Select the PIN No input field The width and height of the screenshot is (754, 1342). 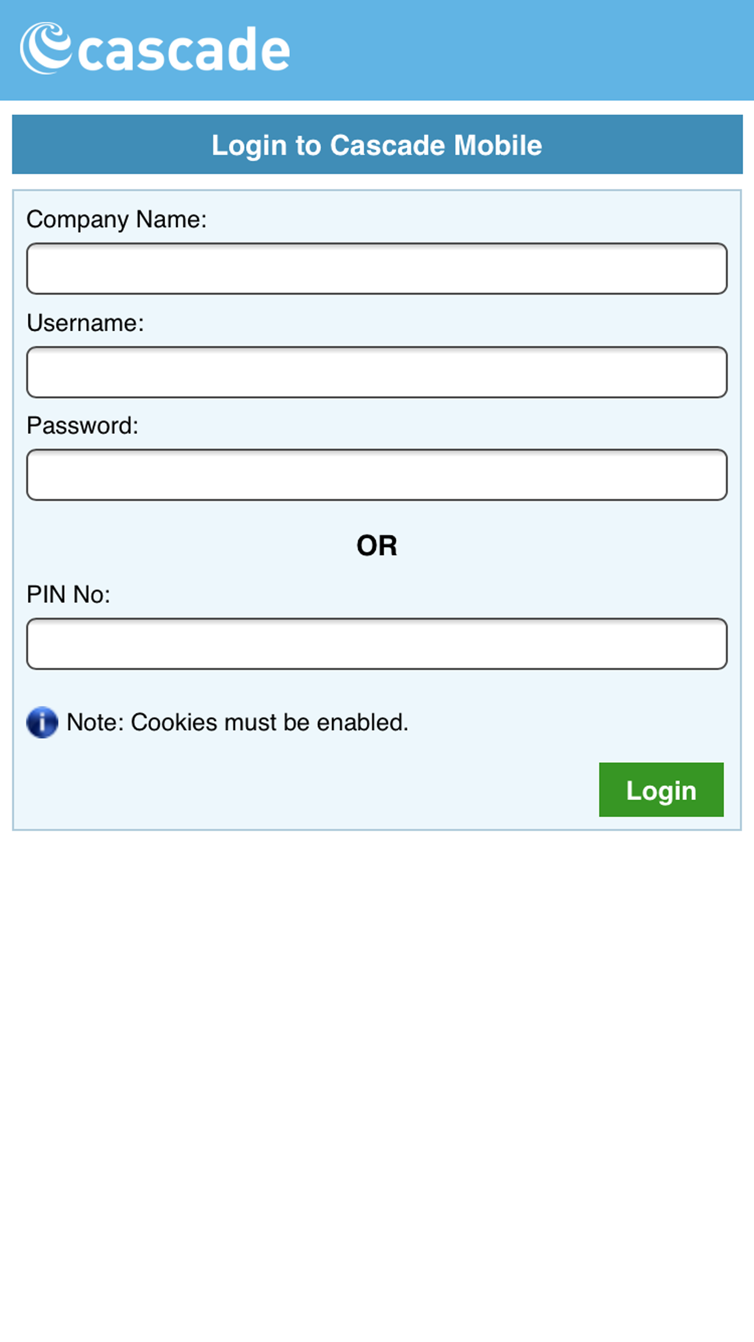click(x=376, y=644)
